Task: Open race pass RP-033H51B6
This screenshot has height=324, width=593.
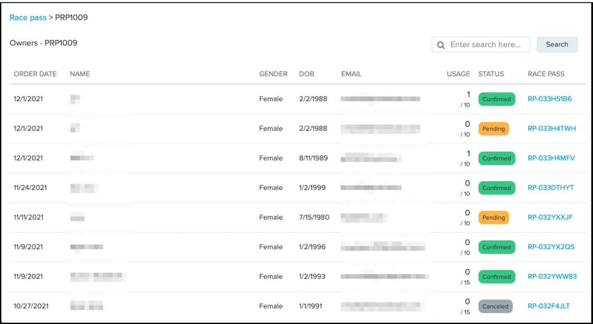Action: (550, 99)
